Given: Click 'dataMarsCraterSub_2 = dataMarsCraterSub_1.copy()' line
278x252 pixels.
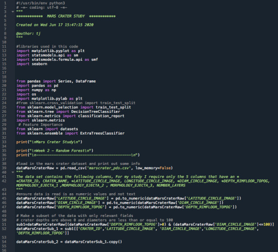Looking at the screenshot, I should 69,242.
